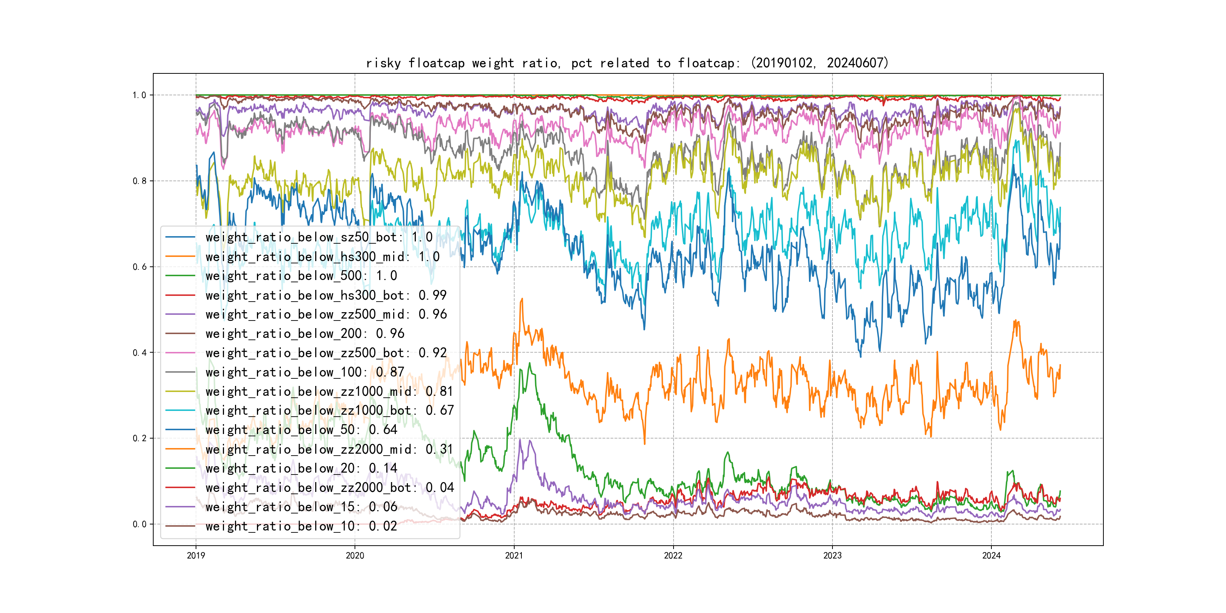
Task: Click legend label weight_ratio_below_15
Action: click(301, 507)
